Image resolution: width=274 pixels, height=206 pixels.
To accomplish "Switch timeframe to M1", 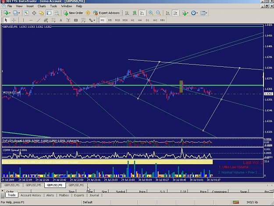I will point(103,20).
